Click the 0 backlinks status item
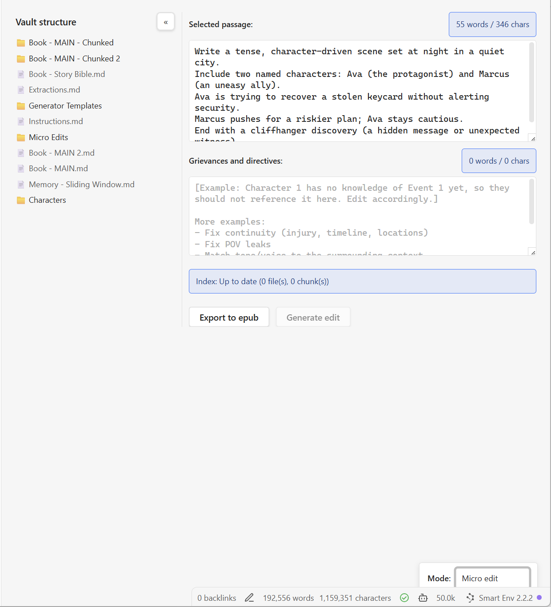551x607 pixels. [217, 598]
